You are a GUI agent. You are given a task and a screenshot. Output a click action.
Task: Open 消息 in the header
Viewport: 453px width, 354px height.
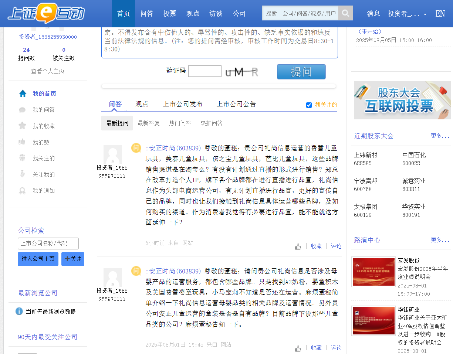(373, 14)
